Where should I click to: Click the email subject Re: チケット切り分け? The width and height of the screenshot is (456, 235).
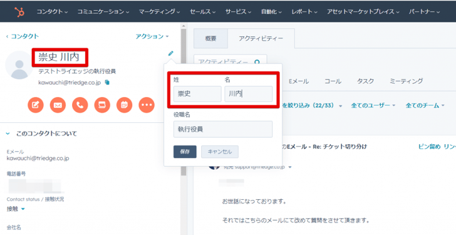click(340, 147)
